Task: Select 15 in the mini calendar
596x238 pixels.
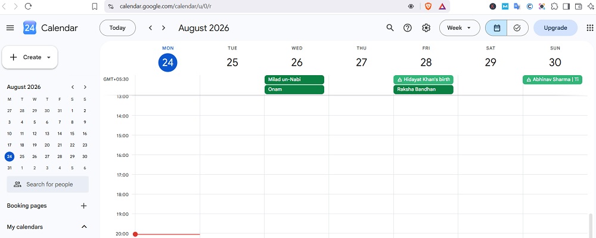Action: [x=72, y=134]
